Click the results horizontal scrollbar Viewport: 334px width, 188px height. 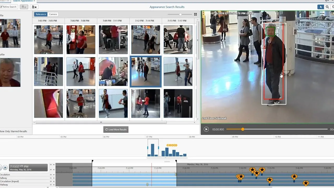(101, 122)
